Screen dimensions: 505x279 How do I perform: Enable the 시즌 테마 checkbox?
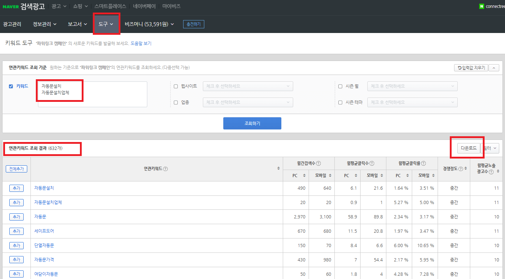coord(340,102)
